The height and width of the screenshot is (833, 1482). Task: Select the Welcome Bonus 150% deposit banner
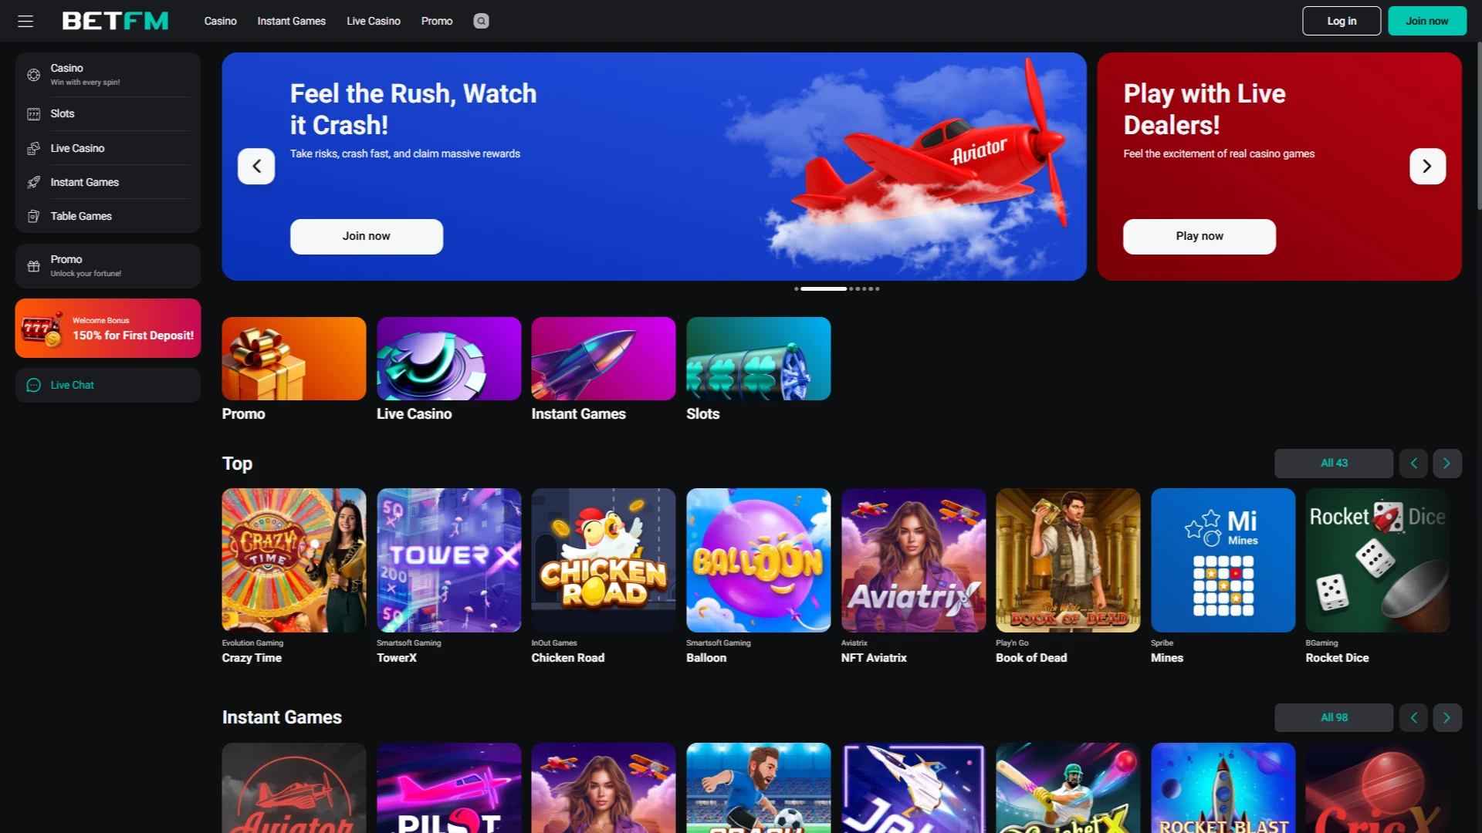[x=107, y=327]
